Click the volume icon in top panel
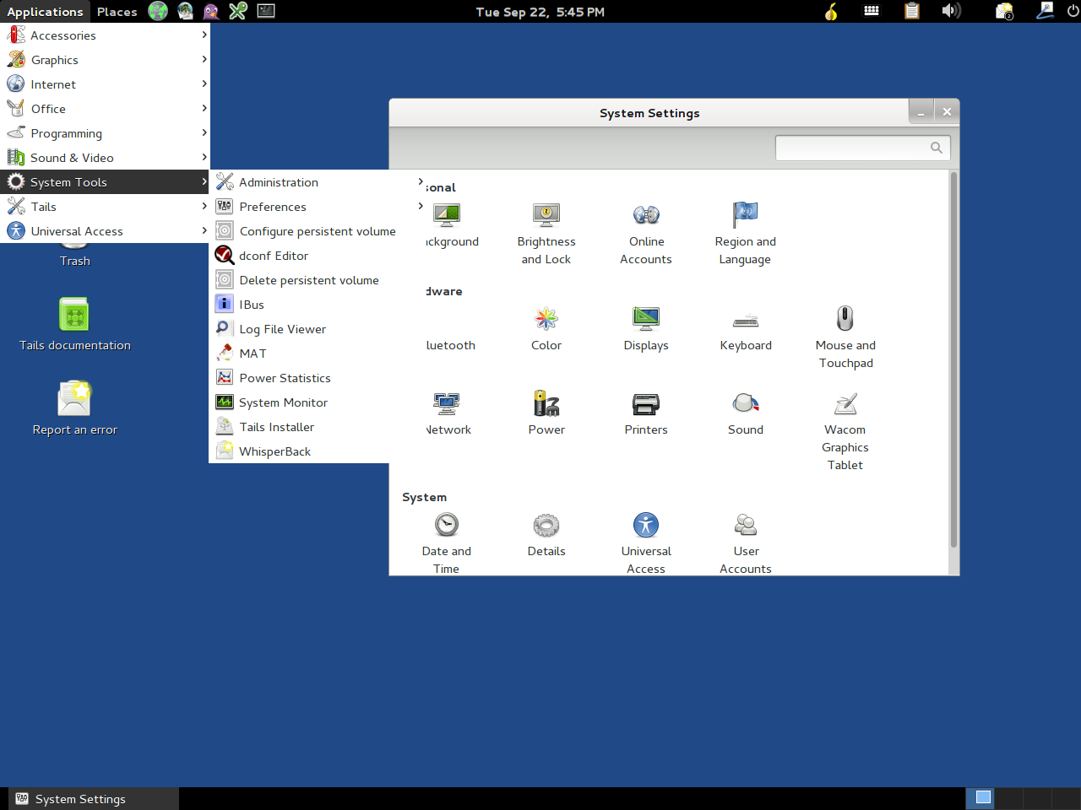The height and width of the screenshot is (810, 1081). click(x=951, y=11)
